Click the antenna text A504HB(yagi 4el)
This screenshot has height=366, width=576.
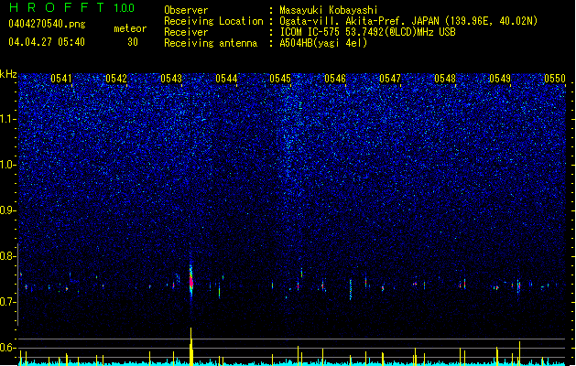(x=323, y=43)
